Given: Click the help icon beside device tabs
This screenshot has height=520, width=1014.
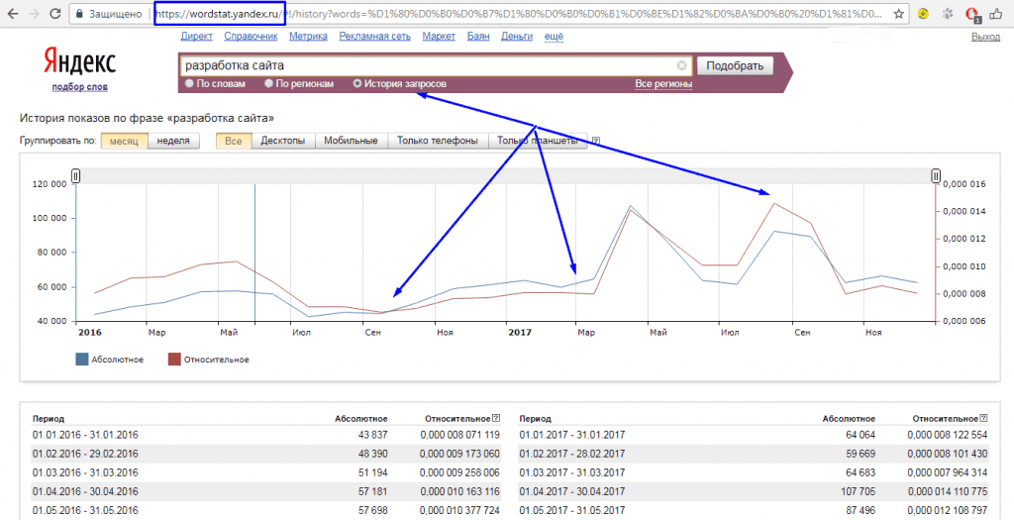Looking at the screenshot, I should pos(595,141).
